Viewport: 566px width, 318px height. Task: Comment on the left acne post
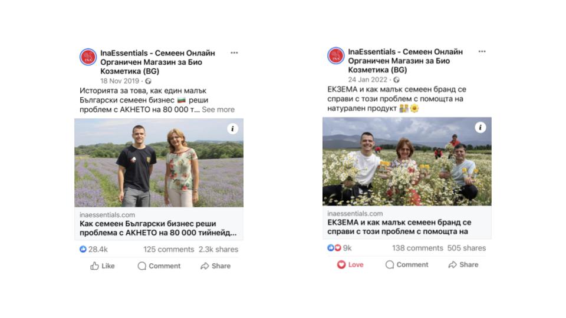point(159,266)
